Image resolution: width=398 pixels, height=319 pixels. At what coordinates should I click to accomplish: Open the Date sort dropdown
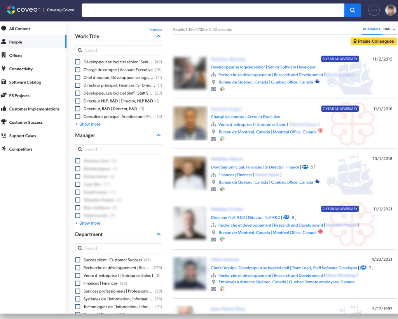[x=389, y=29]
